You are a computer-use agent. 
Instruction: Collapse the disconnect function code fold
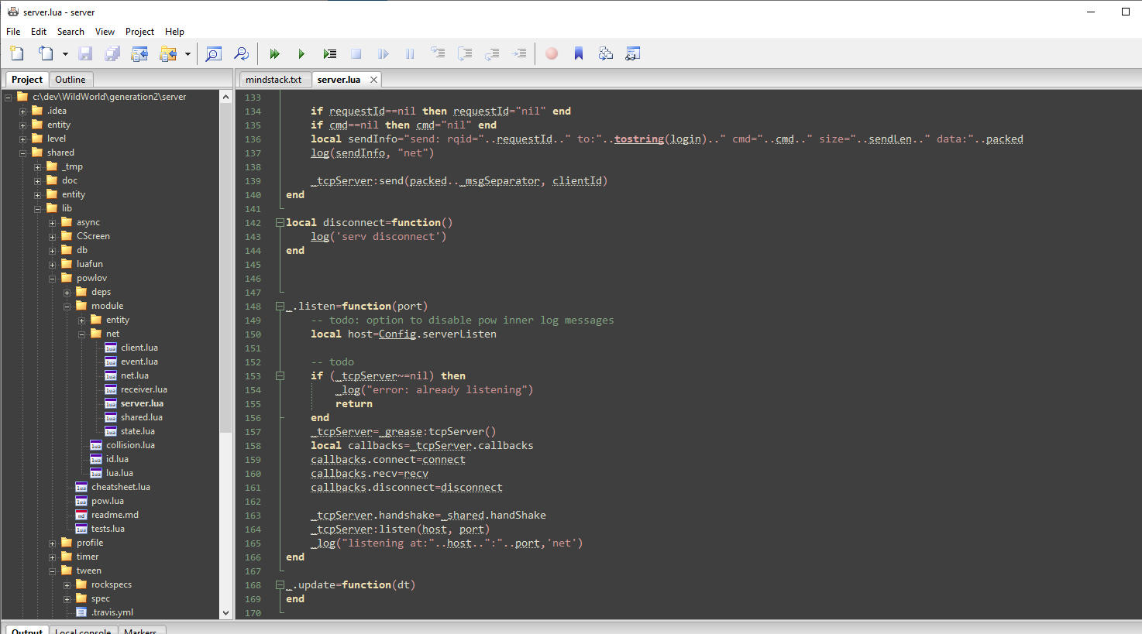tap(280, 223)
